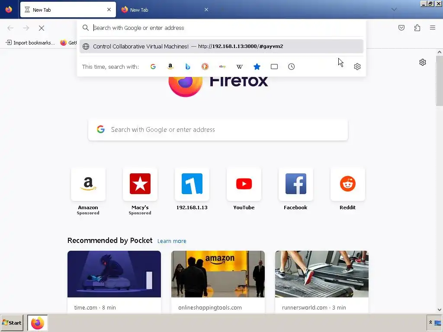This screenshot has height=332, width=443.
Task: Show hidden system tray icons
Action: tap(430, 322)
